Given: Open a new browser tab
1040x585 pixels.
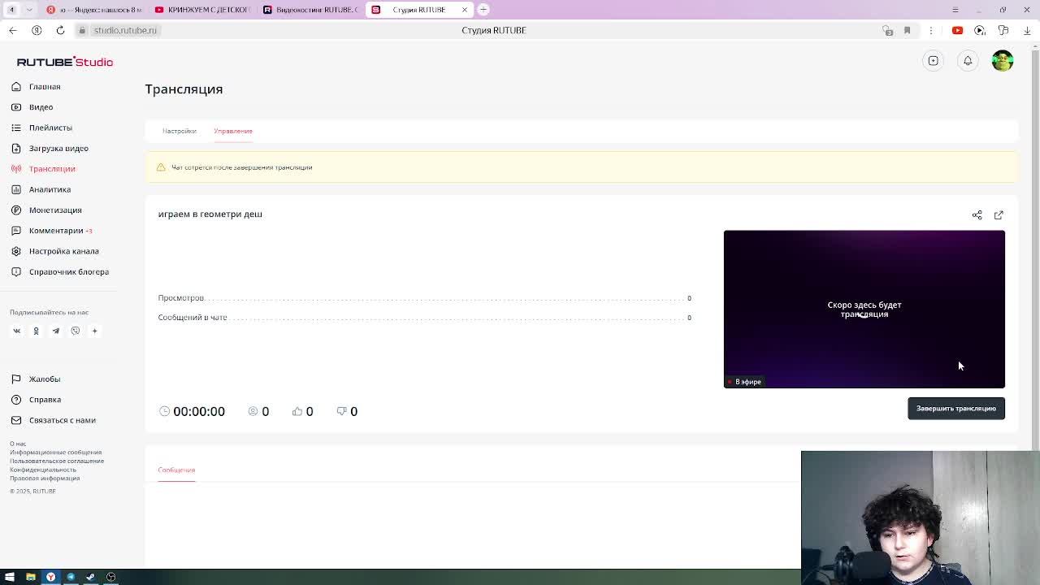Looking at the screenshot, I should pyautogui.click(x=483, y=10).
